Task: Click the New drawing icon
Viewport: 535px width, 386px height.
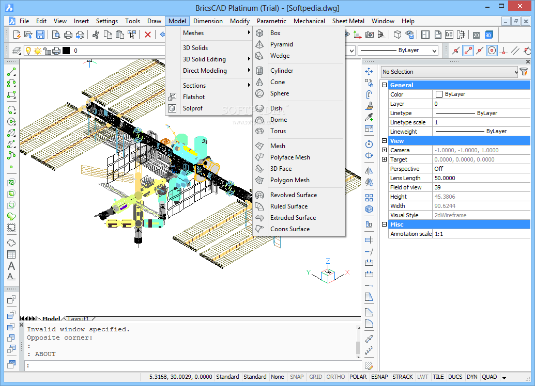Action: point(17,35)
